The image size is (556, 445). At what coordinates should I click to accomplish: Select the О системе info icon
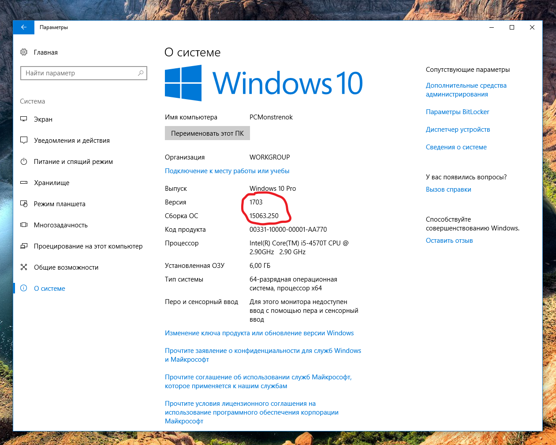[x=24, y=288]
